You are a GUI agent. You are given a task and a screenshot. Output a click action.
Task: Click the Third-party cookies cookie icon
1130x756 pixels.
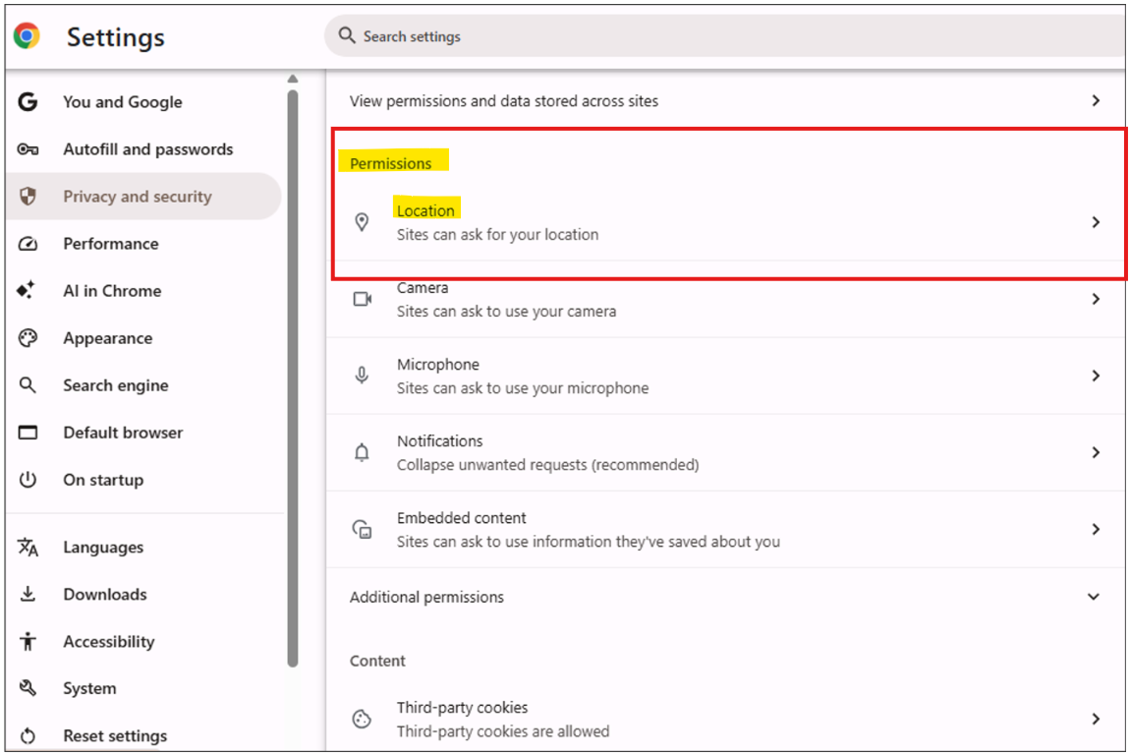click(x=362, y=719)
